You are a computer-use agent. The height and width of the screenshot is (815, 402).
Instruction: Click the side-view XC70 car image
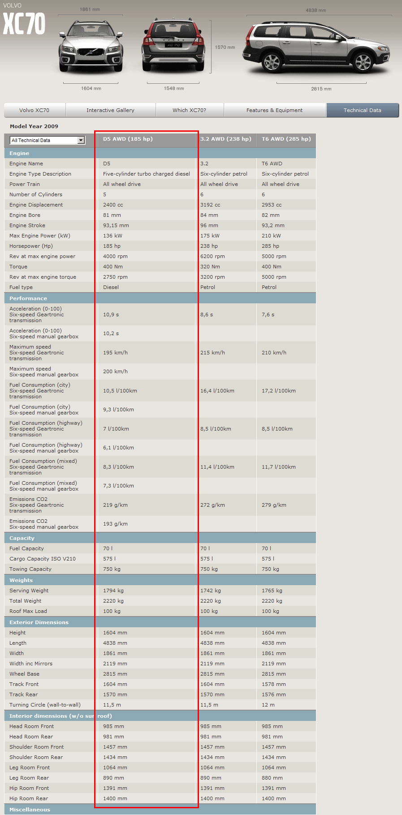point(317,47)
